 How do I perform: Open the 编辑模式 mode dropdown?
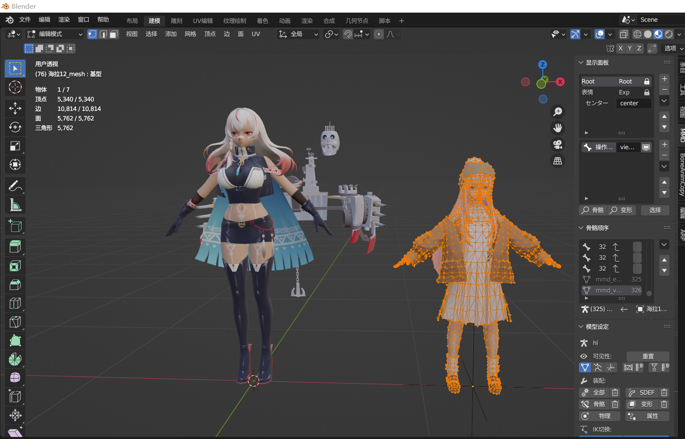click(x=54, y=34)
